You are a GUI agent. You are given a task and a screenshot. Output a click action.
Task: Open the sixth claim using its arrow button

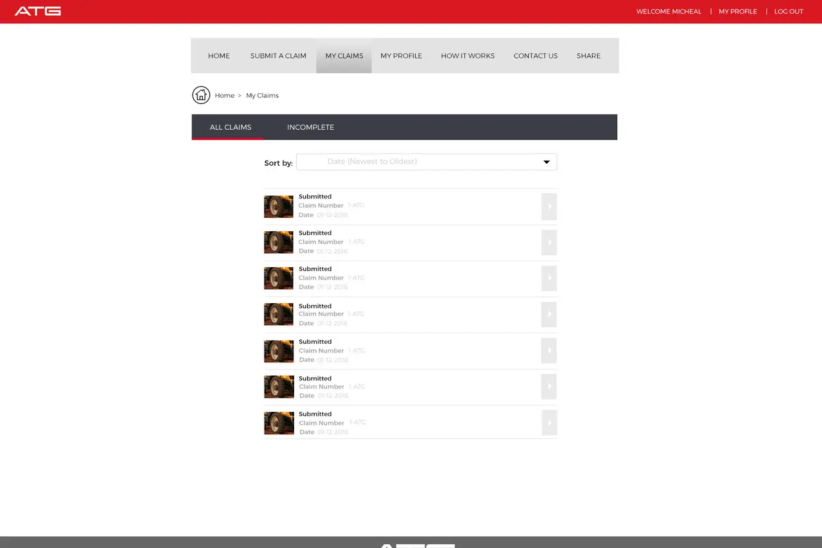549,387
